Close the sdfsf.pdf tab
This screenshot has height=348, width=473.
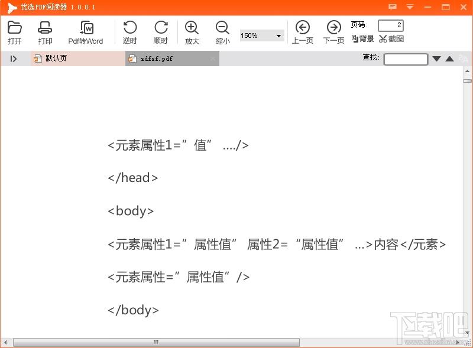click(x=213, y=58)
